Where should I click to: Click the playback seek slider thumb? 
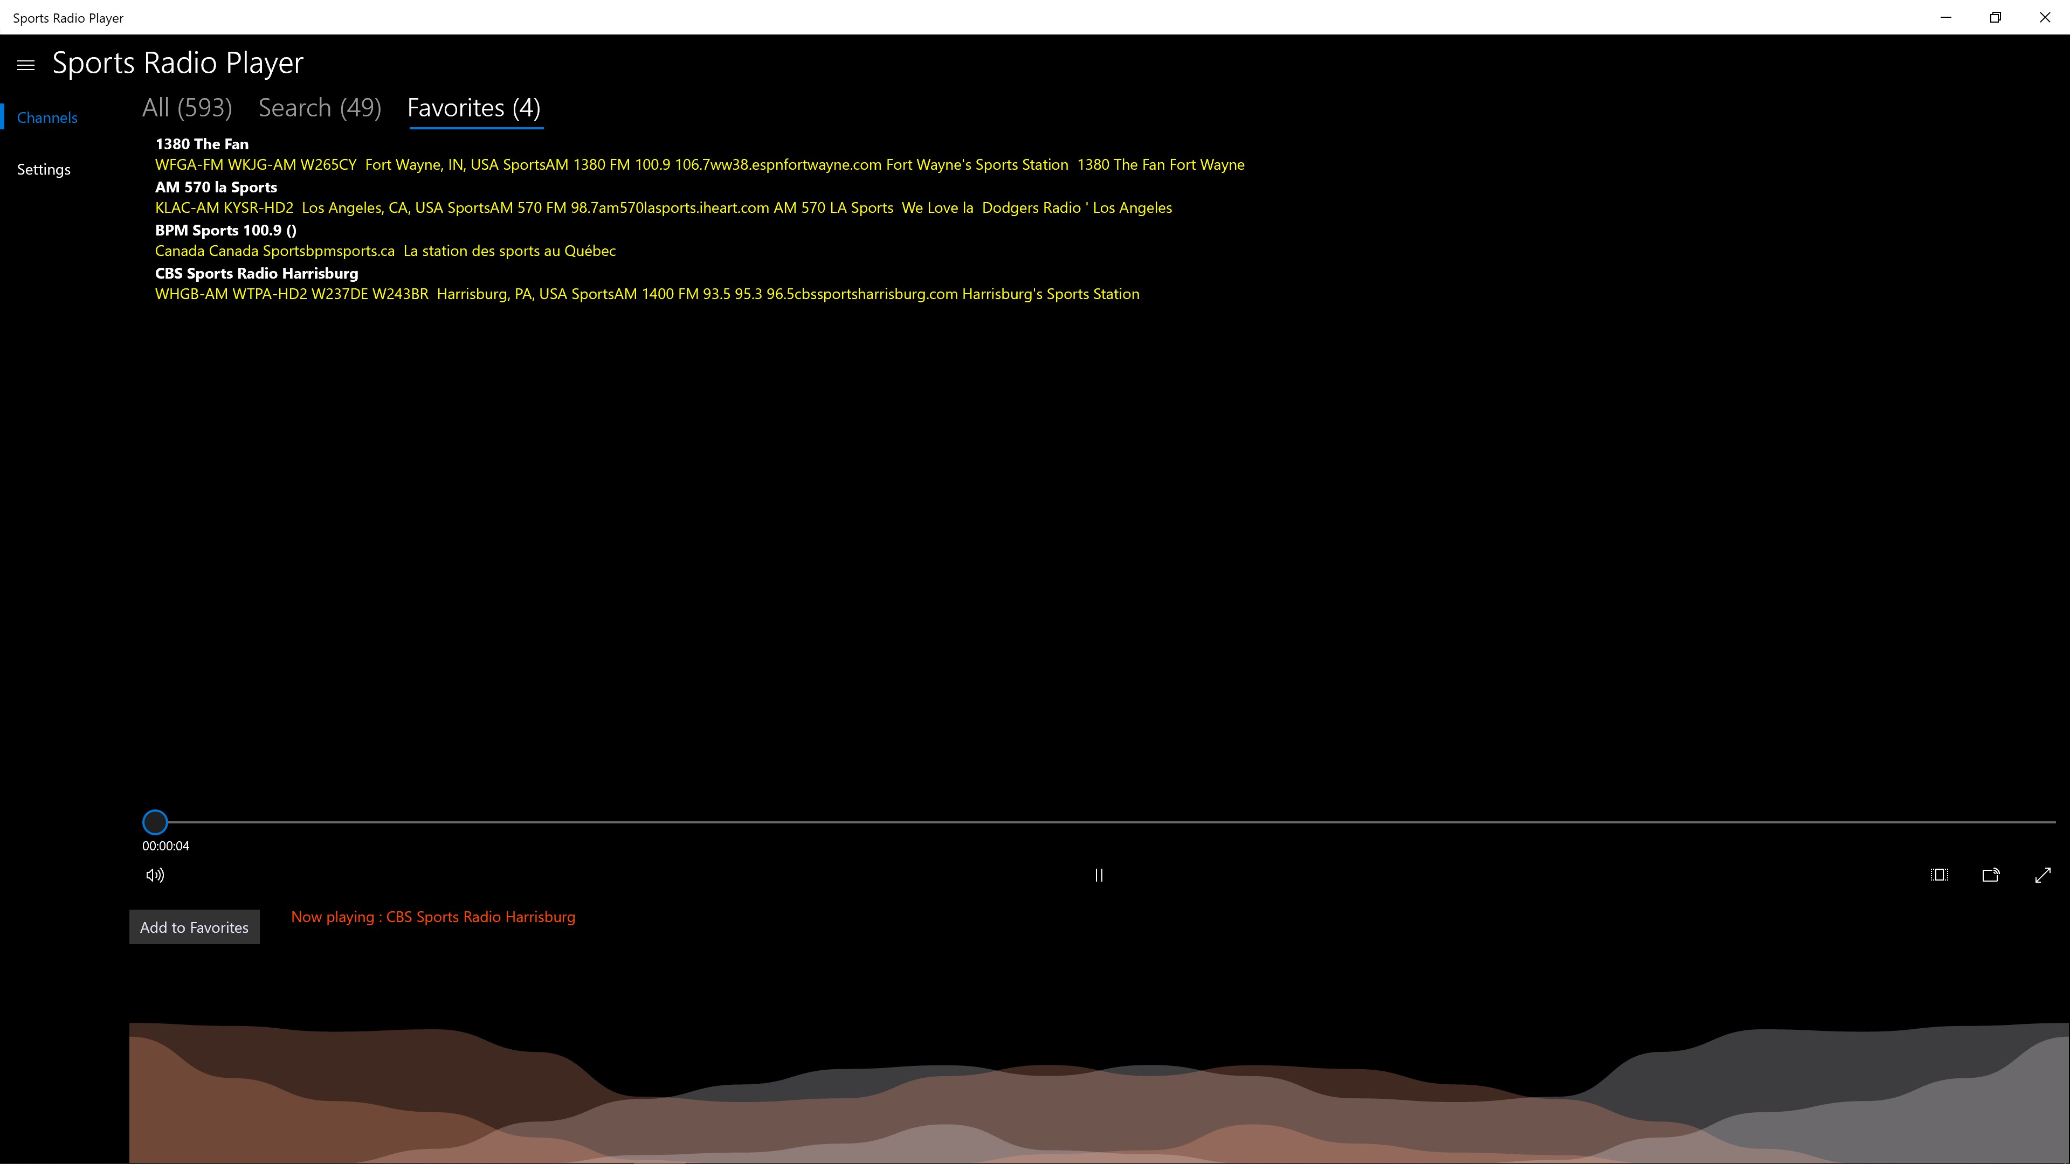pyautogui.click(x=155, y=822)
